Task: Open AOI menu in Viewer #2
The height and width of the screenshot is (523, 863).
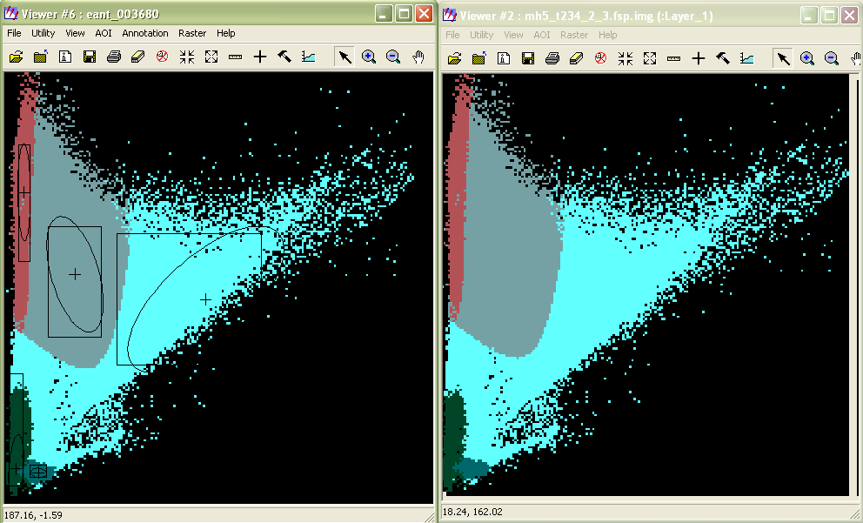Action: [542, 35]
